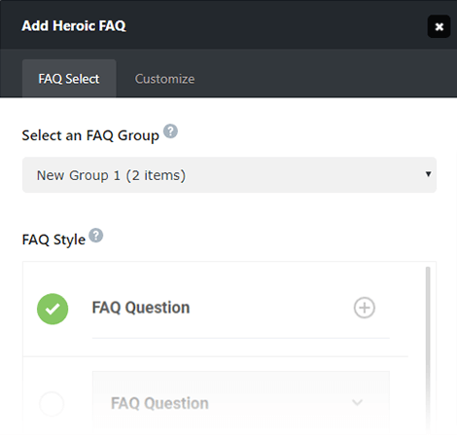Switch to the Customize tab

click(164, 79)
